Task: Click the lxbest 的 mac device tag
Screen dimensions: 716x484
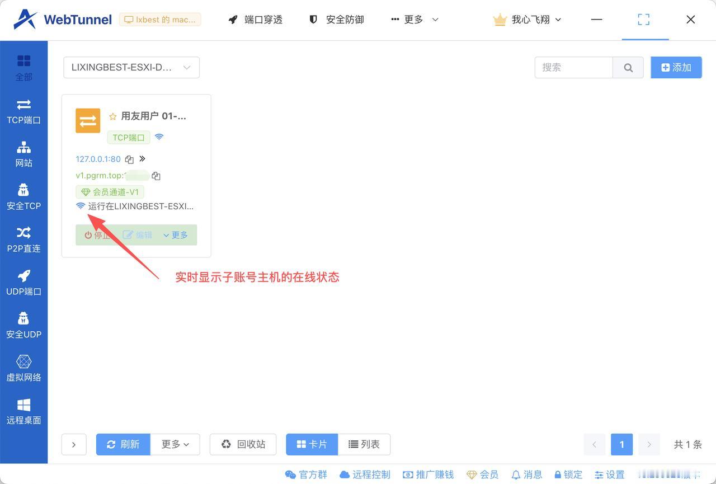Action: click(x=160, y=20)
